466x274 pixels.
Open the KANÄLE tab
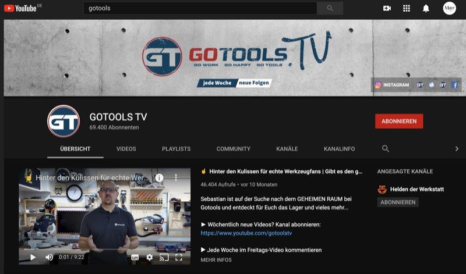click(x=287, y=149)
